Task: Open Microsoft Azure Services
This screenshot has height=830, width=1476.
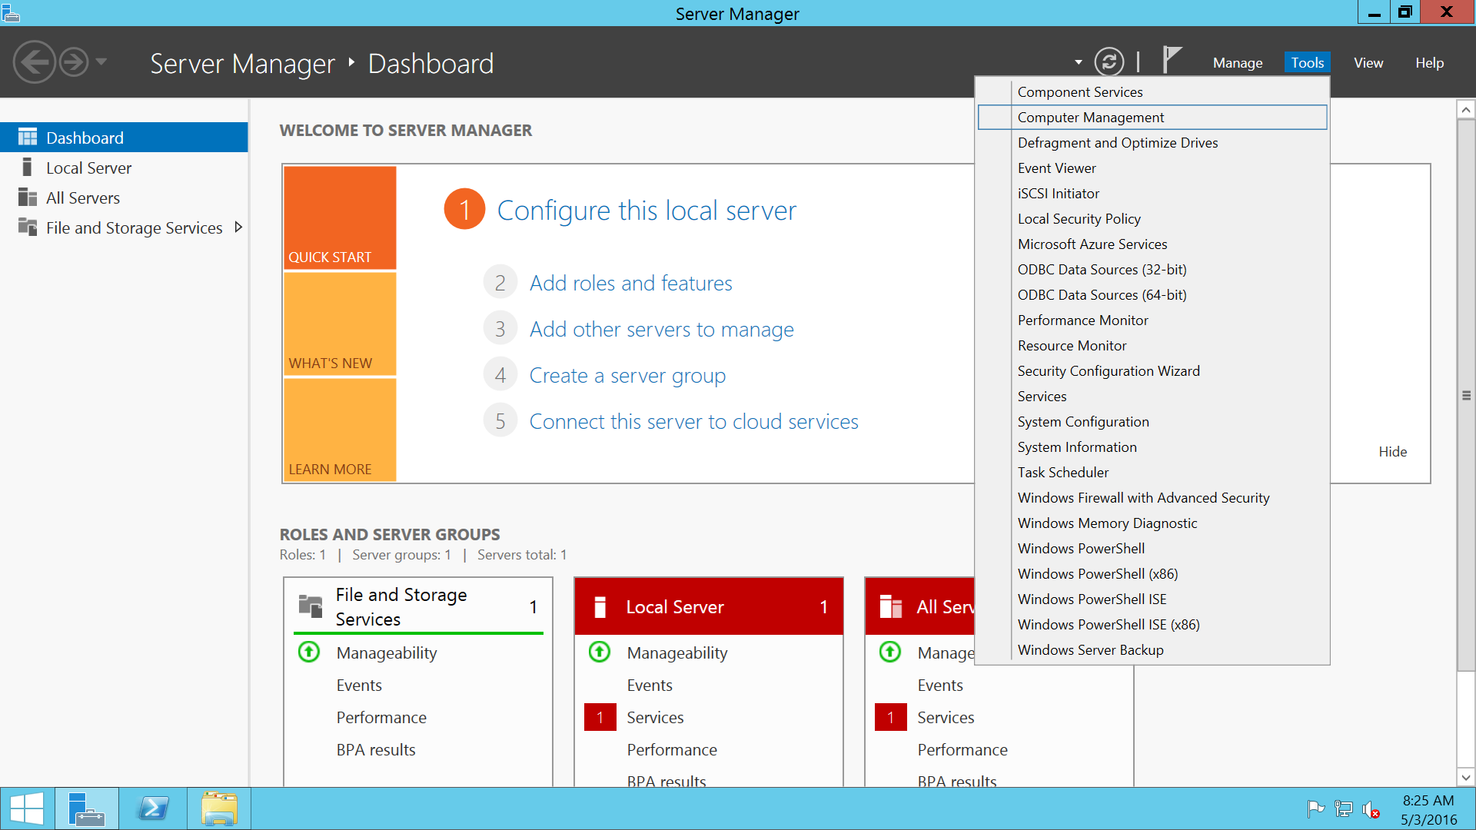Action: click(x=1152, y=244)
